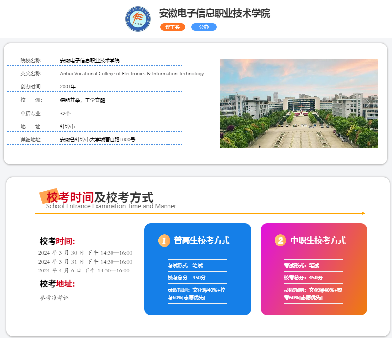The width and height of the screenshot is (392, 338).
Task: Click the 录取规则 text in the pink card
Action: (x=313, y=294)
